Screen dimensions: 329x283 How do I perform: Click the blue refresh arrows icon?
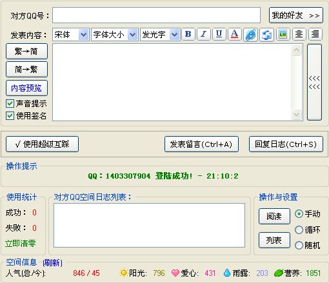tap(266, 34)
